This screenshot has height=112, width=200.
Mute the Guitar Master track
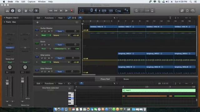42,31
